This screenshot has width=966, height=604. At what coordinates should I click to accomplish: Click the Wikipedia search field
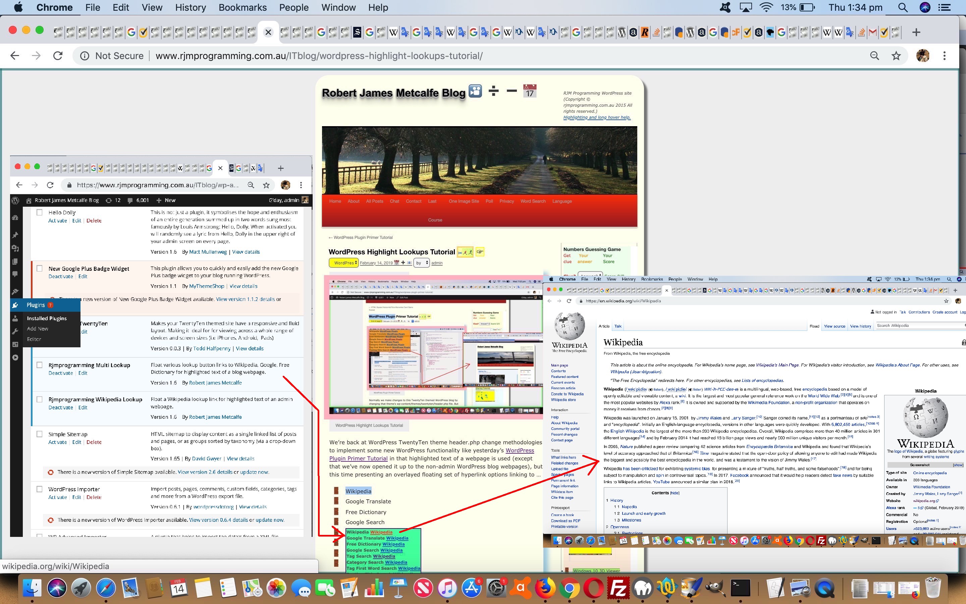[920, 326]
